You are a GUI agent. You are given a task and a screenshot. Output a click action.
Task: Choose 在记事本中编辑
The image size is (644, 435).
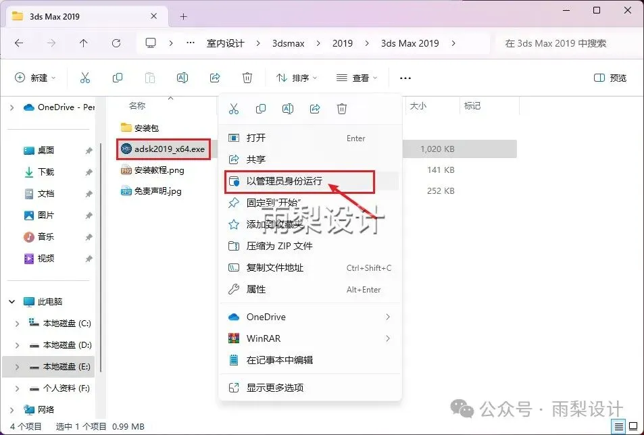tap(310, 360)
